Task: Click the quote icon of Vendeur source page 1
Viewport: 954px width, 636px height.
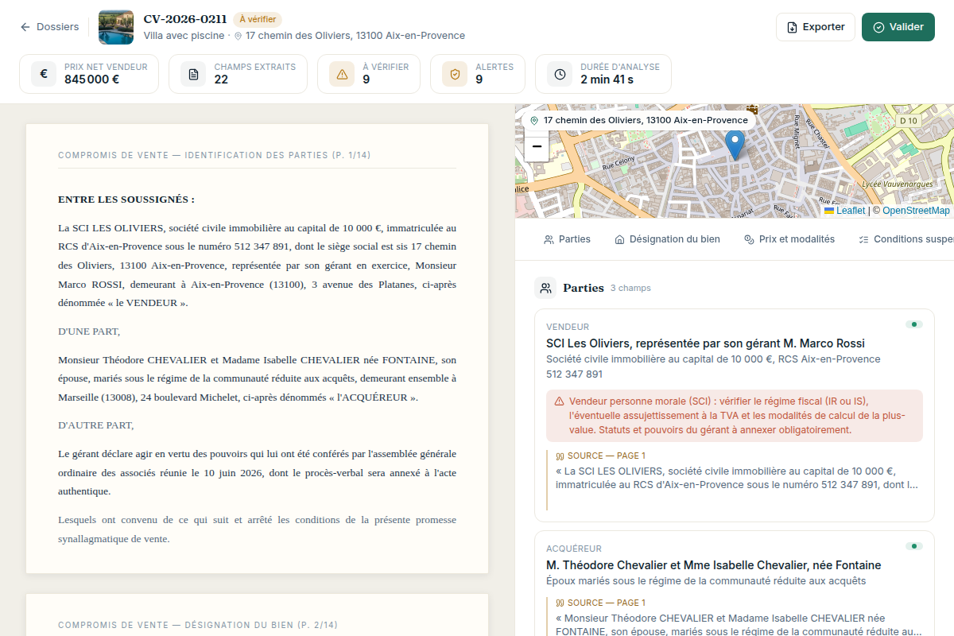Action: pyautogui.click(x=560, y=456)
